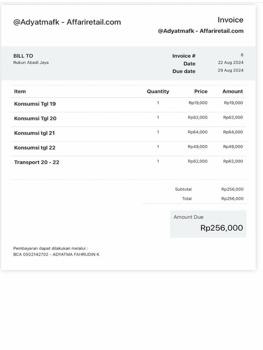Select the Konsumsi Tgl 19 item
The height and width of the screenshot is (350, 263).
[x=35, y=104]
